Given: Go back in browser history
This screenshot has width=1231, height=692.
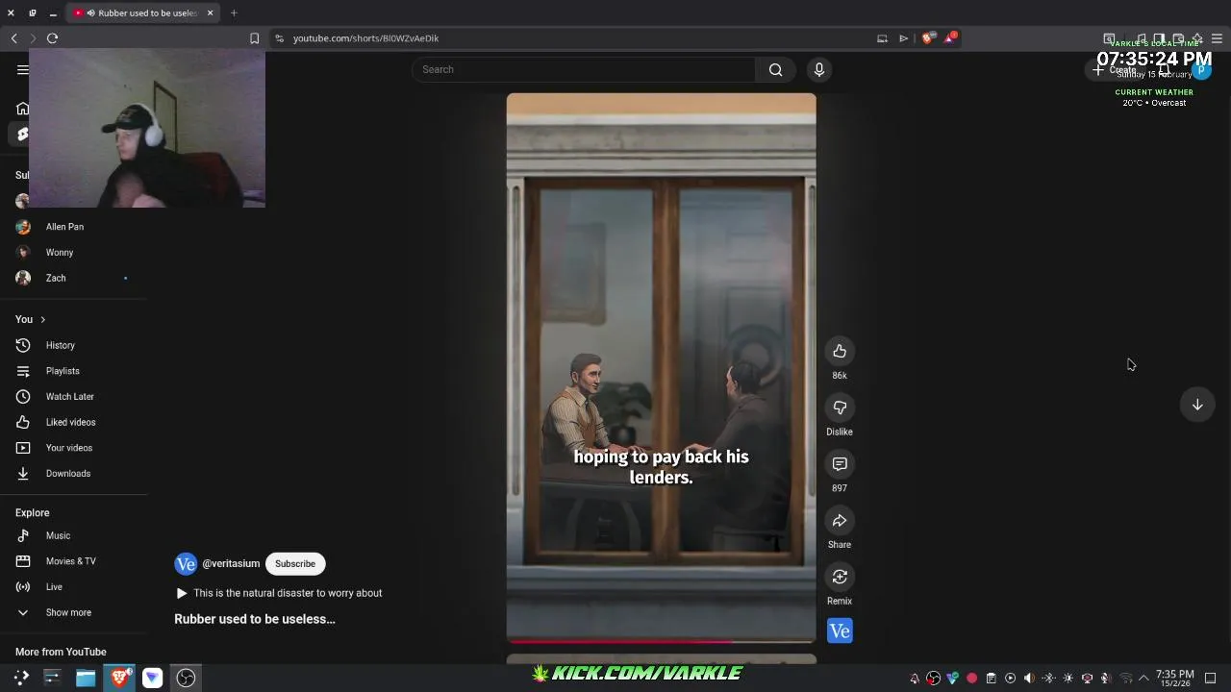Looking at the screenshot, I should coord(13,38).
